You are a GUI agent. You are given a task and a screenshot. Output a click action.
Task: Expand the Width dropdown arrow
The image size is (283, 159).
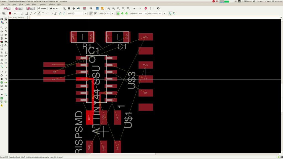113,14
